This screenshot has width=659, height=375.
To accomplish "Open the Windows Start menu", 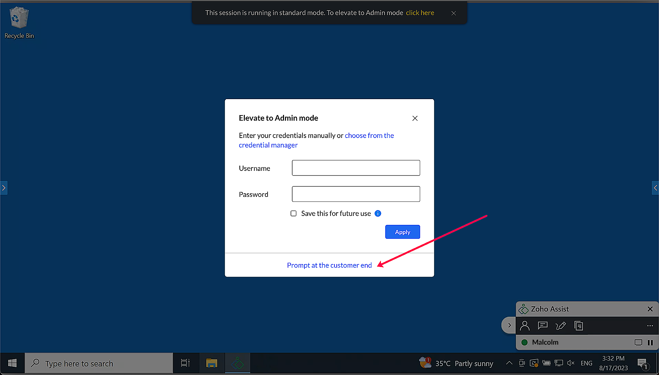I will pos(12,363).
